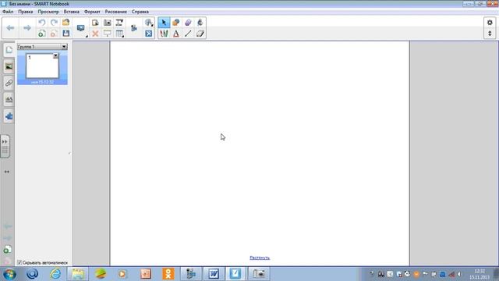
Task: Open File Explorer folder on taskbar
Action: click(x=78, y=274)
